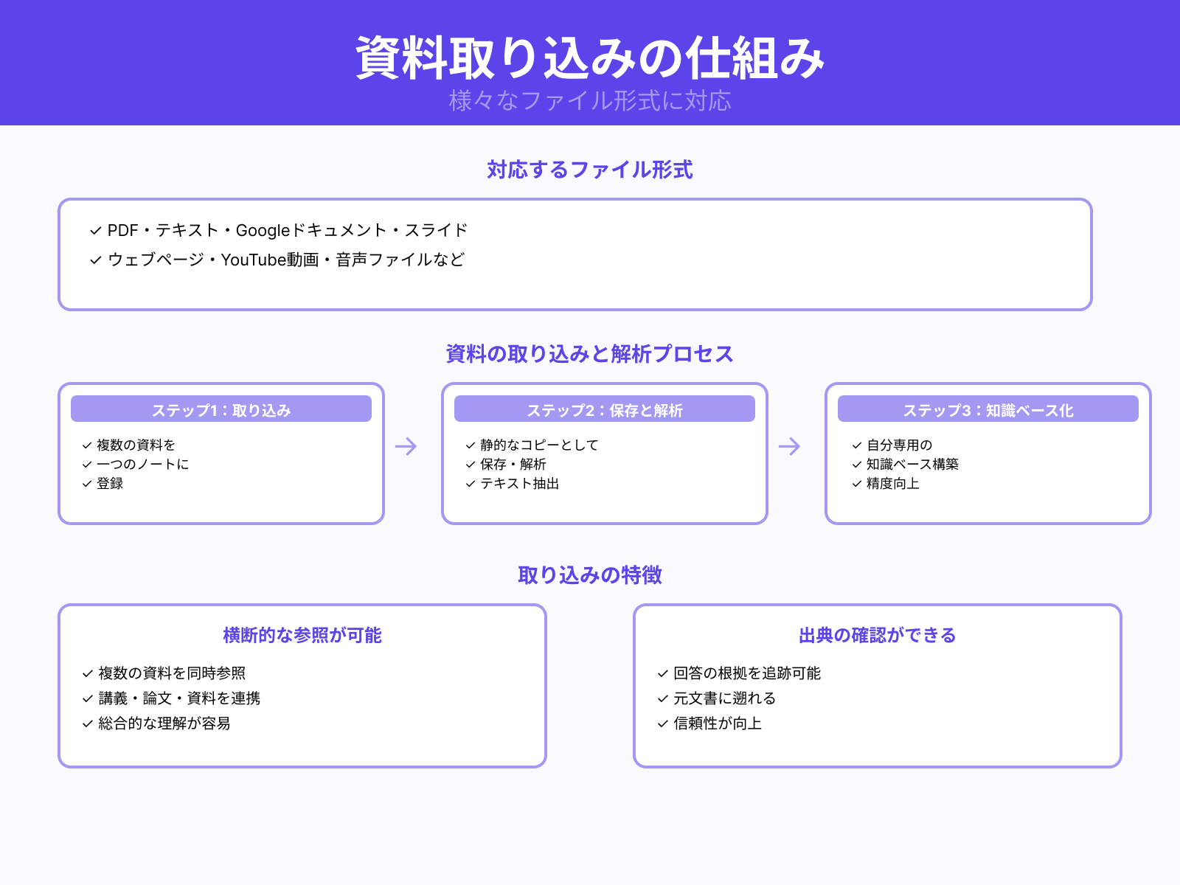Expand the ステップ2：保存と解析 header bar
This screenshot has height=885, width=1180.
(x=604, y=409)
